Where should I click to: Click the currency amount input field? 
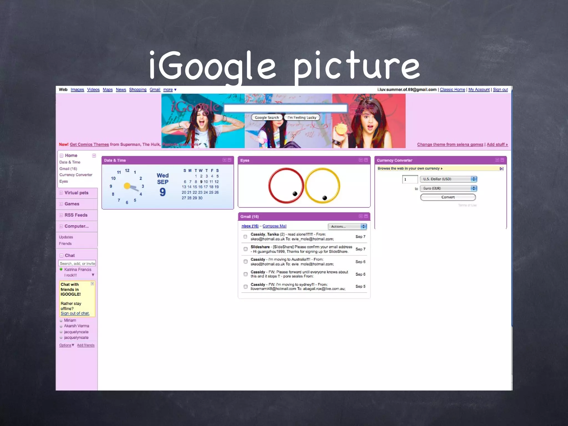coord(410,179)
